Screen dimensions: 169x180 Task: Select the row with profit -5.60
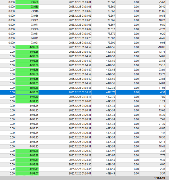[84, 2]
